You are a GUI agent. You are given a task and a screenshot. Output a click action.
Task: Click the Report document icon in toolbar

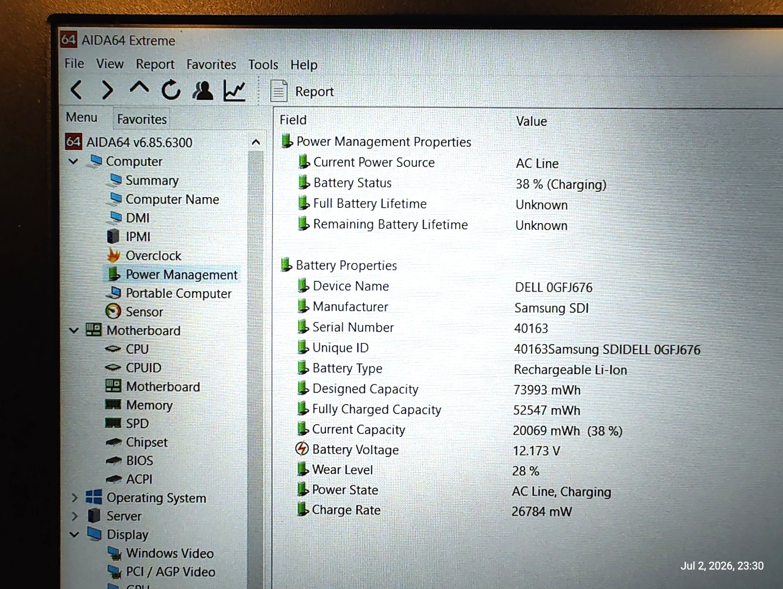point(278,91)
